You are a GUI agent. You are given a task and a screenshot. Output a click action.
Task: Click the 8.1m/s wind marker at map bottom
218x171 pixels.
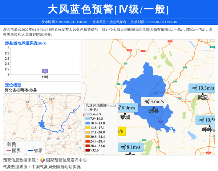(130, 147)
